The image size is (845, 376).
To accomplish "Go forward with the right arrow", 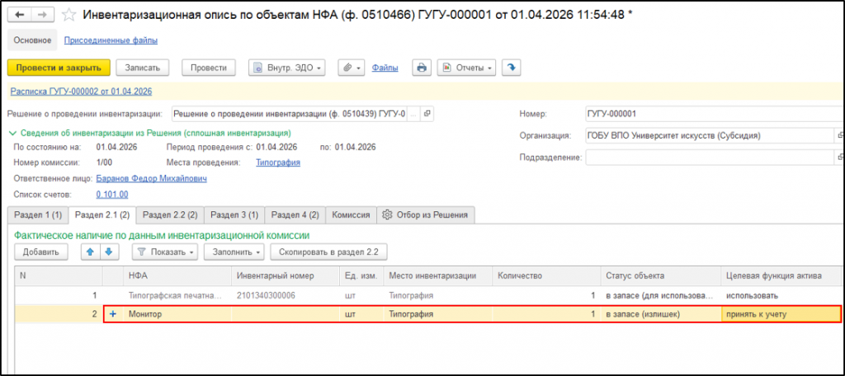I will [43, 15].
